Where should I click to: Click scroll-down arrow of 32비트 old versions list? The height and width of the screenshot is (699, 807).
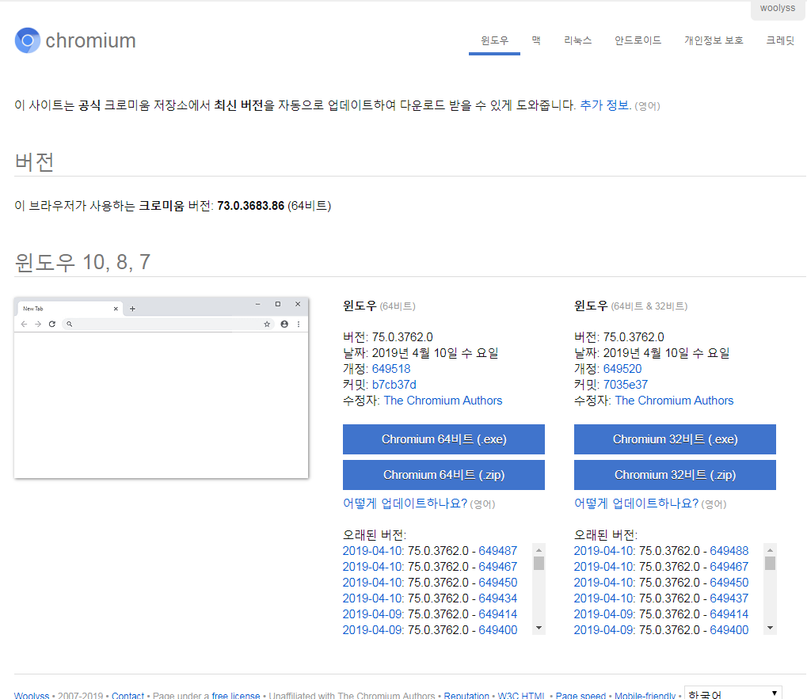[x=770, y=628]
